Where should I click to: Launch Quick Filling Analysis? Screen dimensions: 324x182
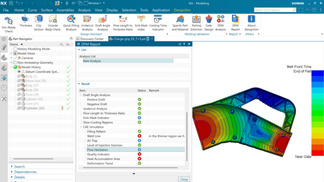[71, 23]
